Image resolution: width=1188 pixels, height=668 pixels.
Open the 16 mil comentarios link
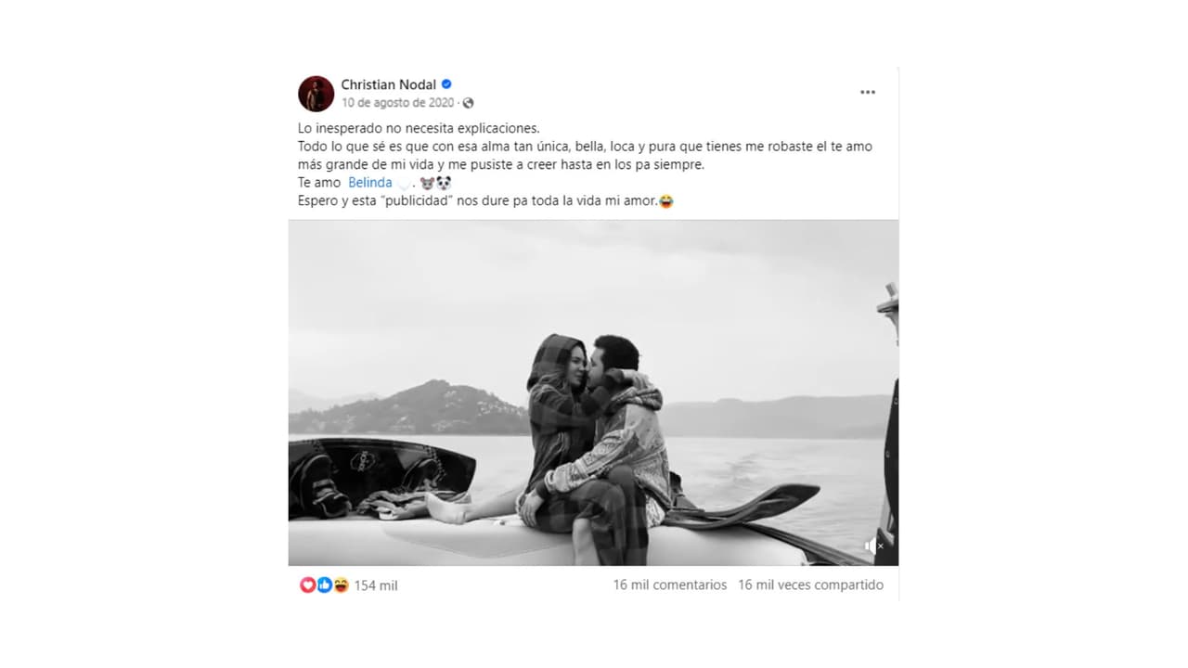(x=670, y=585)
